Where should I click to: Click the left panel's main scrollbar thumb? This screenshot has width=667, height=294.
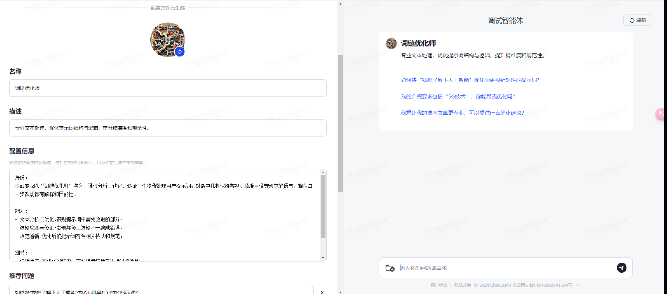[340, 123]
